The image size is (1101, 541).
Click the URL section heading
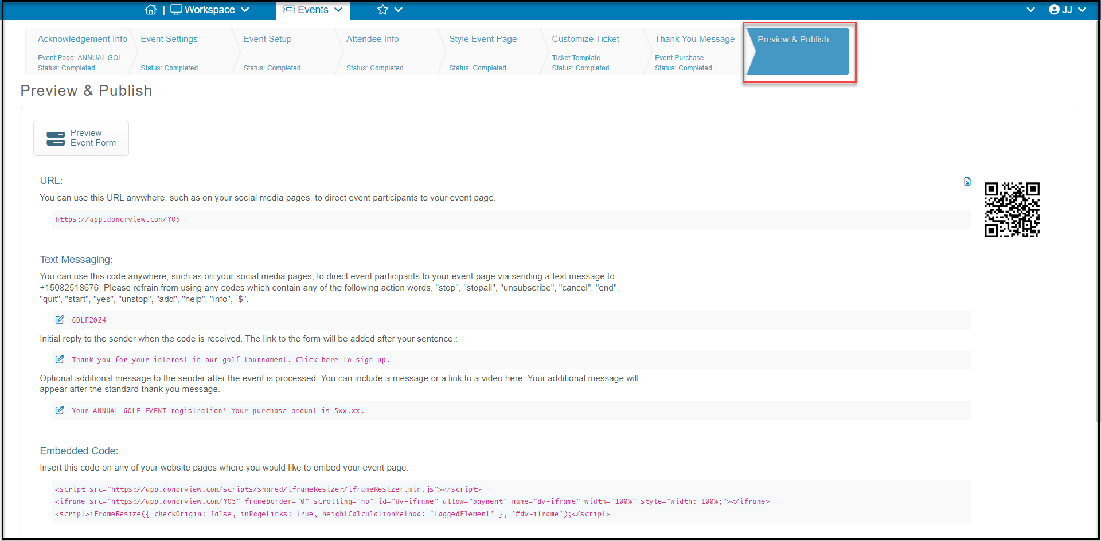(51, 181)
